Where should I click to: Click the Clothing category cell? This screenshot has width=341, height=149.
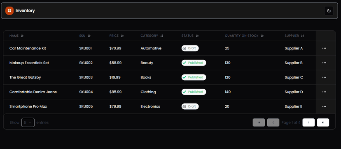coord(148,92)
